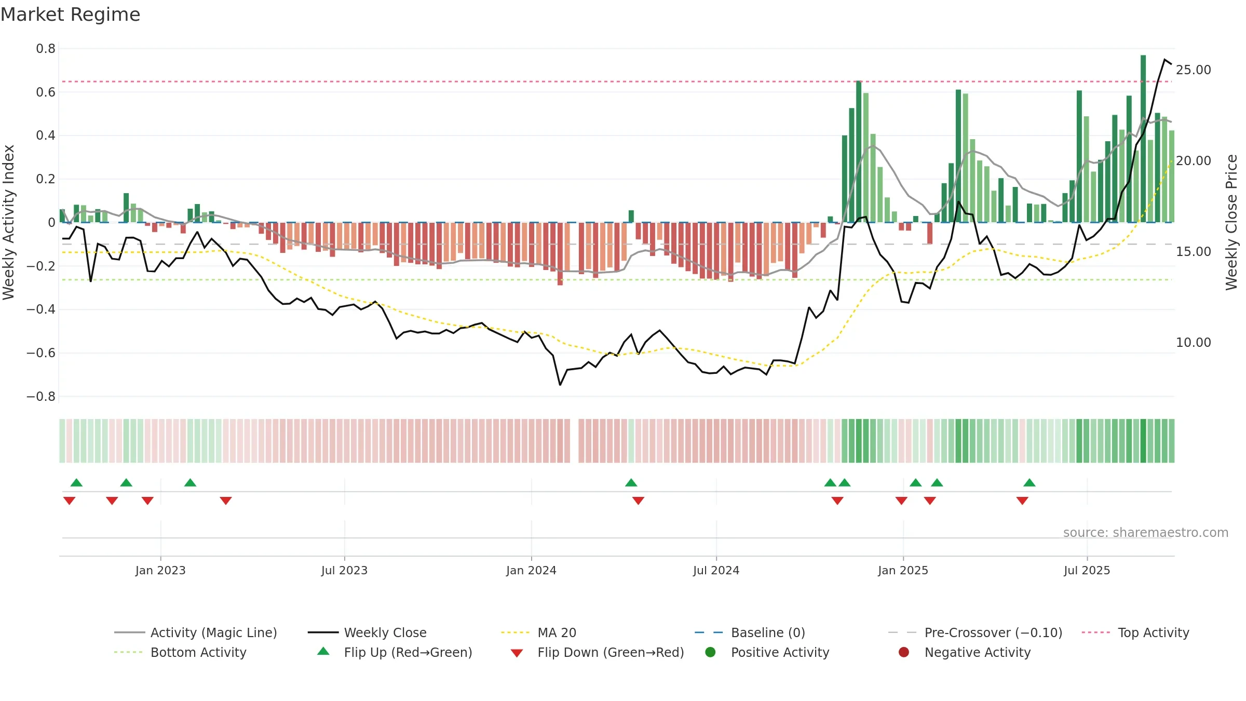Toggle the Flip Up (Red→Green) legend entry

395,652
